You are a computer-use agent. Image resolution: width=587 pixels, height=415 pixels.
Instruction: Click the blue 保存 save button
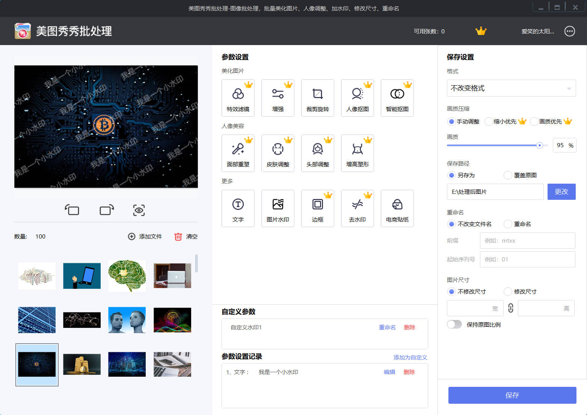pos(512,395)
